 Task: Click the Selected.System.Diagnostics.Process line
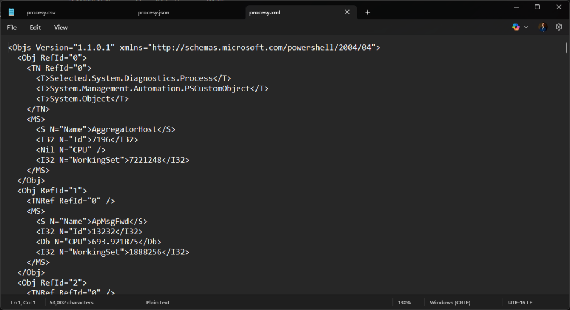(x=134, y=78)
